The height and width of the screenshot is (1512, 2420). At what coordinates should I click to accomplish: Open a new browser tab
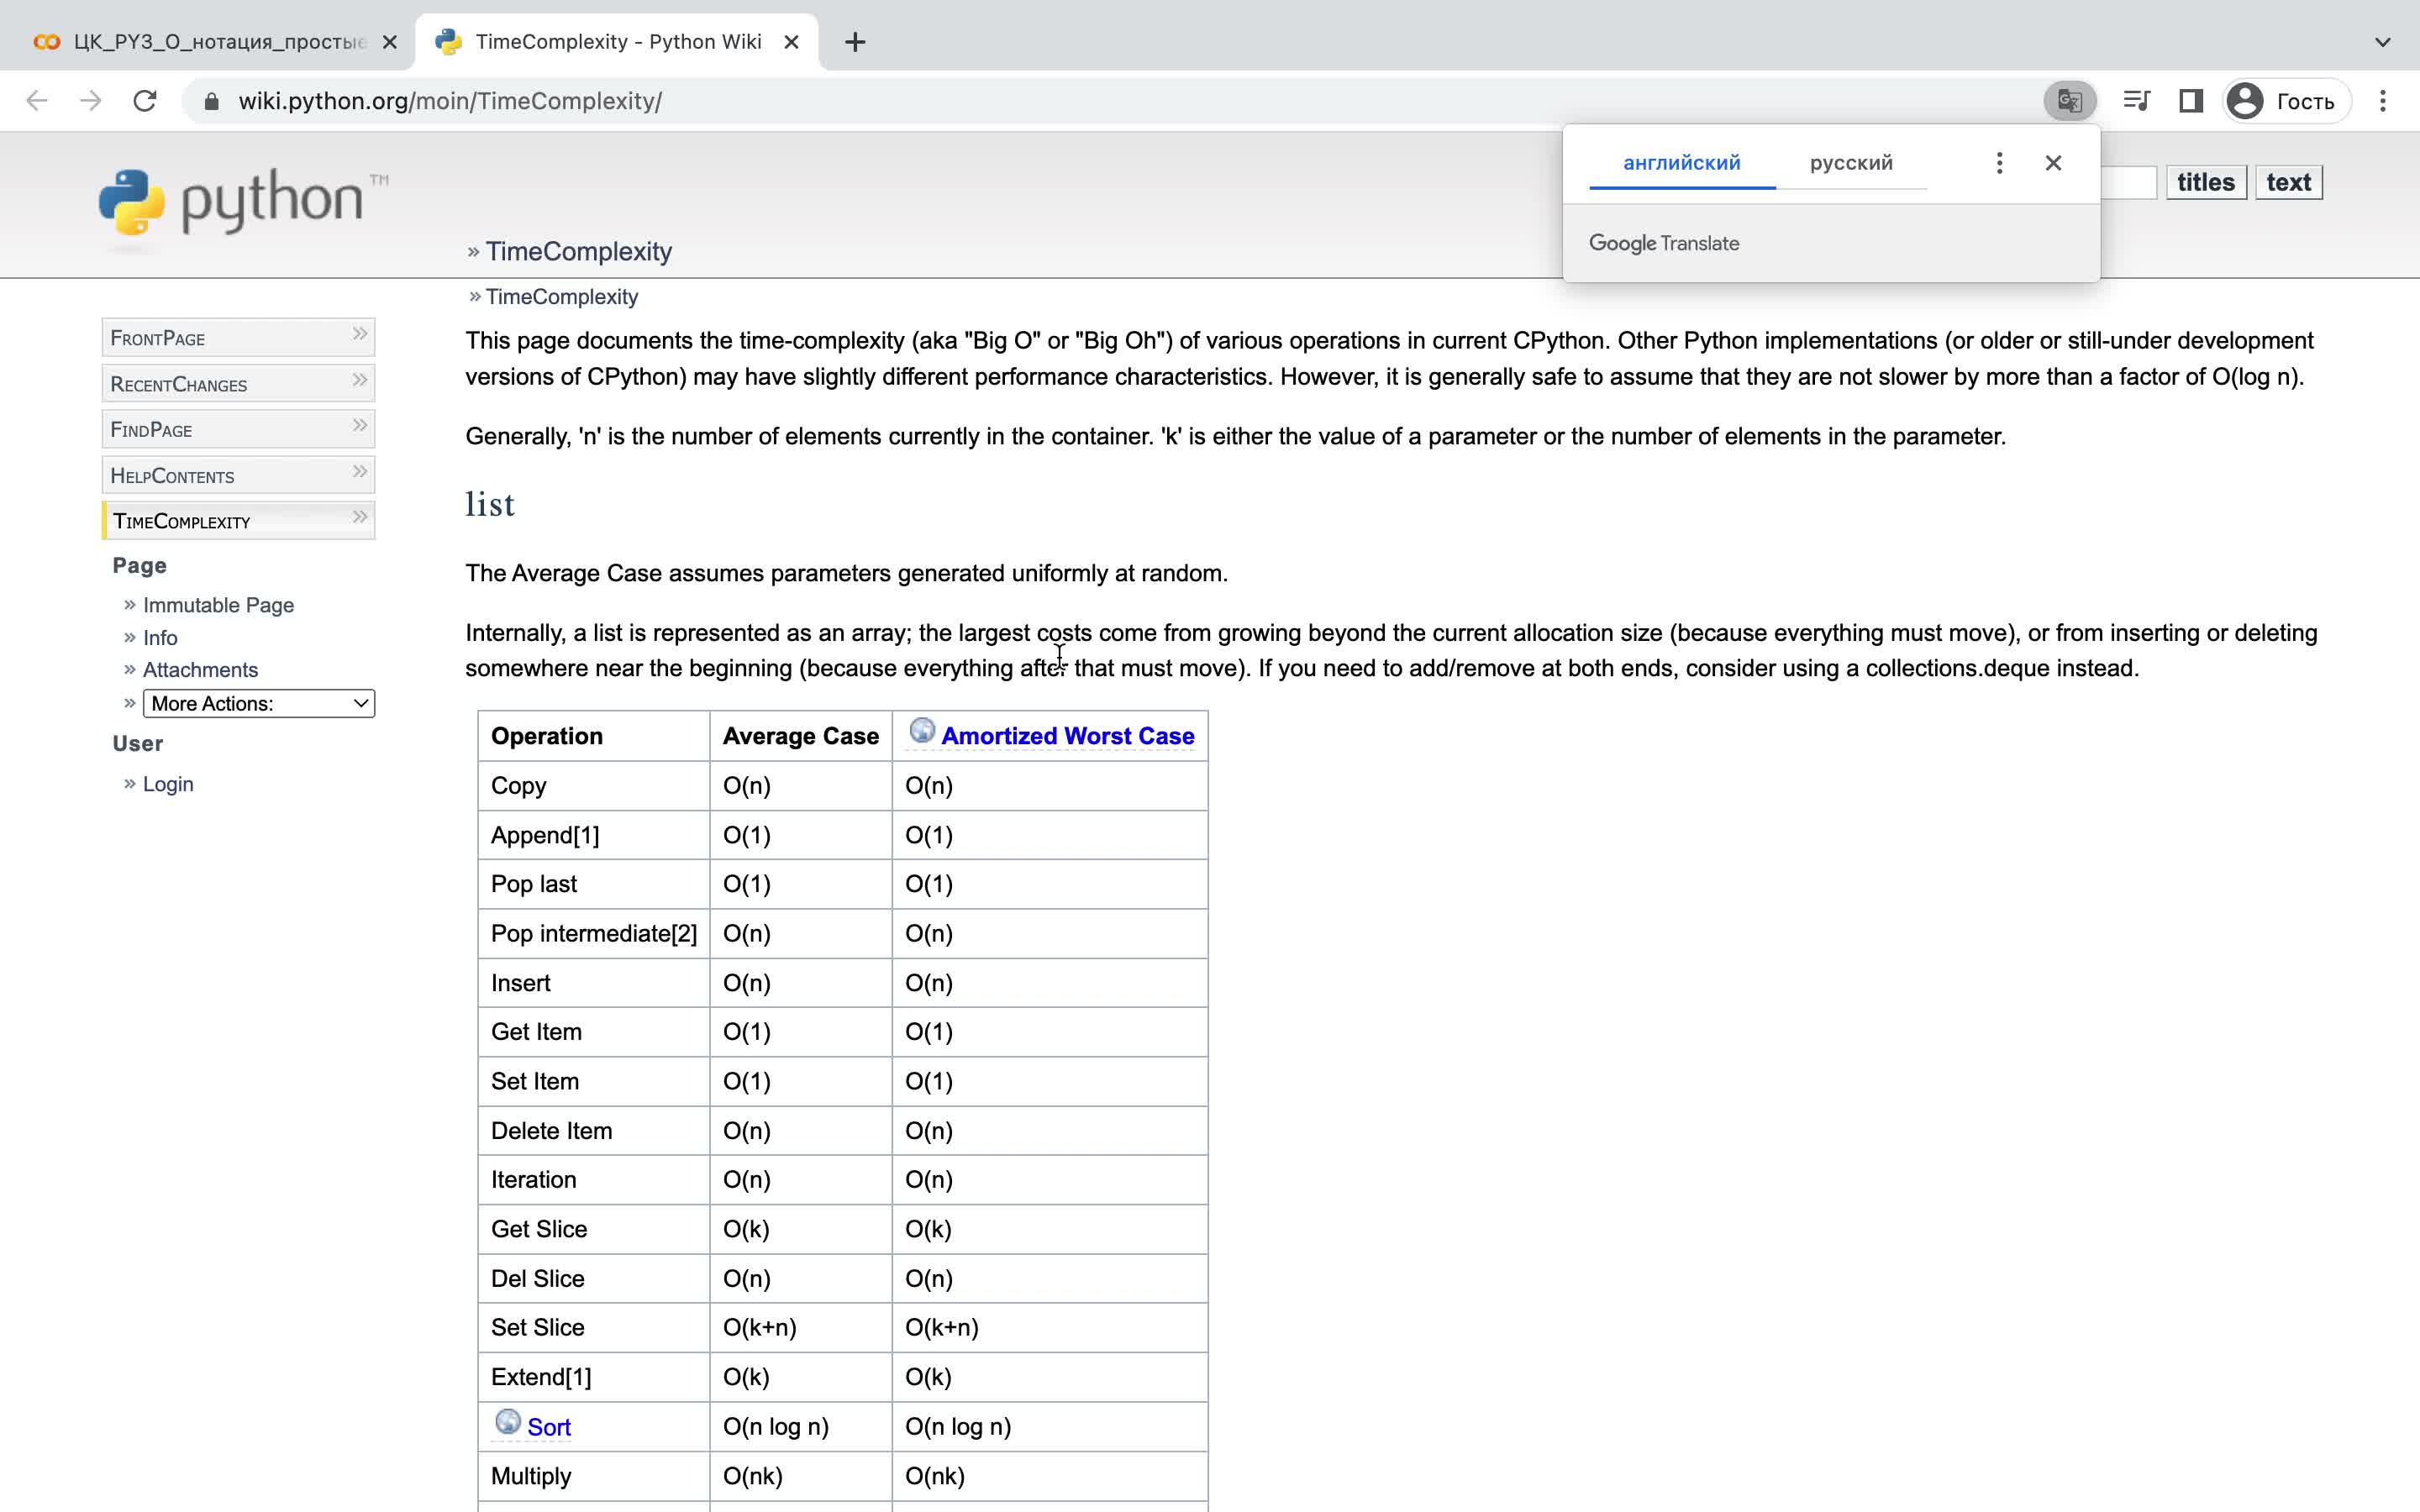pos(855,42)
